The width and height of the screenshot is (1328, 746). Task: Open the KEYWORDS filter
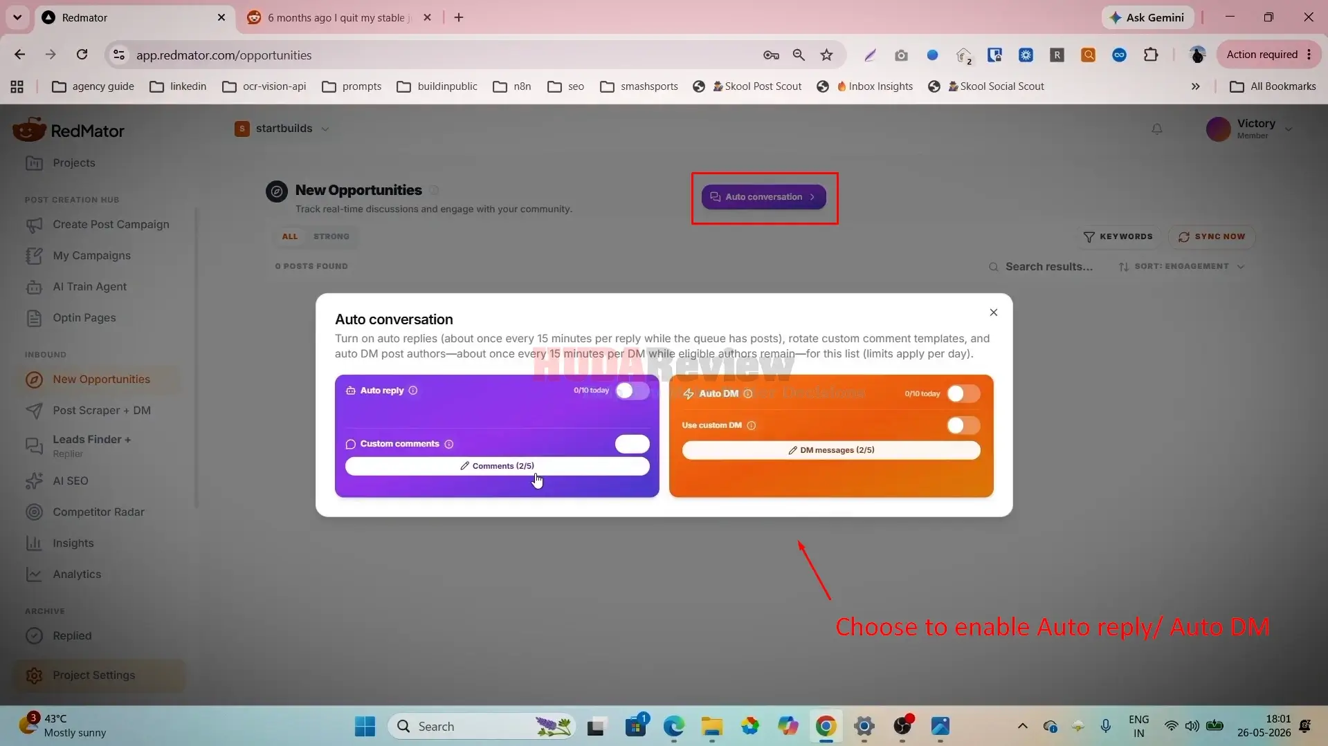tap(1118, 236)
